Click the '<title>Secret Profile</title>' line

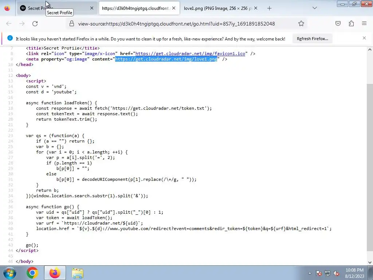63,48
